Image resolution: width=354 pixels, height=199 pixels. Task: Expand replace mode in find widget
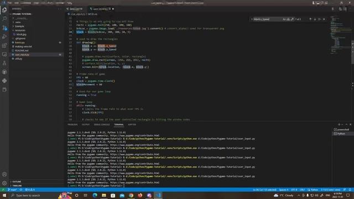252,19
